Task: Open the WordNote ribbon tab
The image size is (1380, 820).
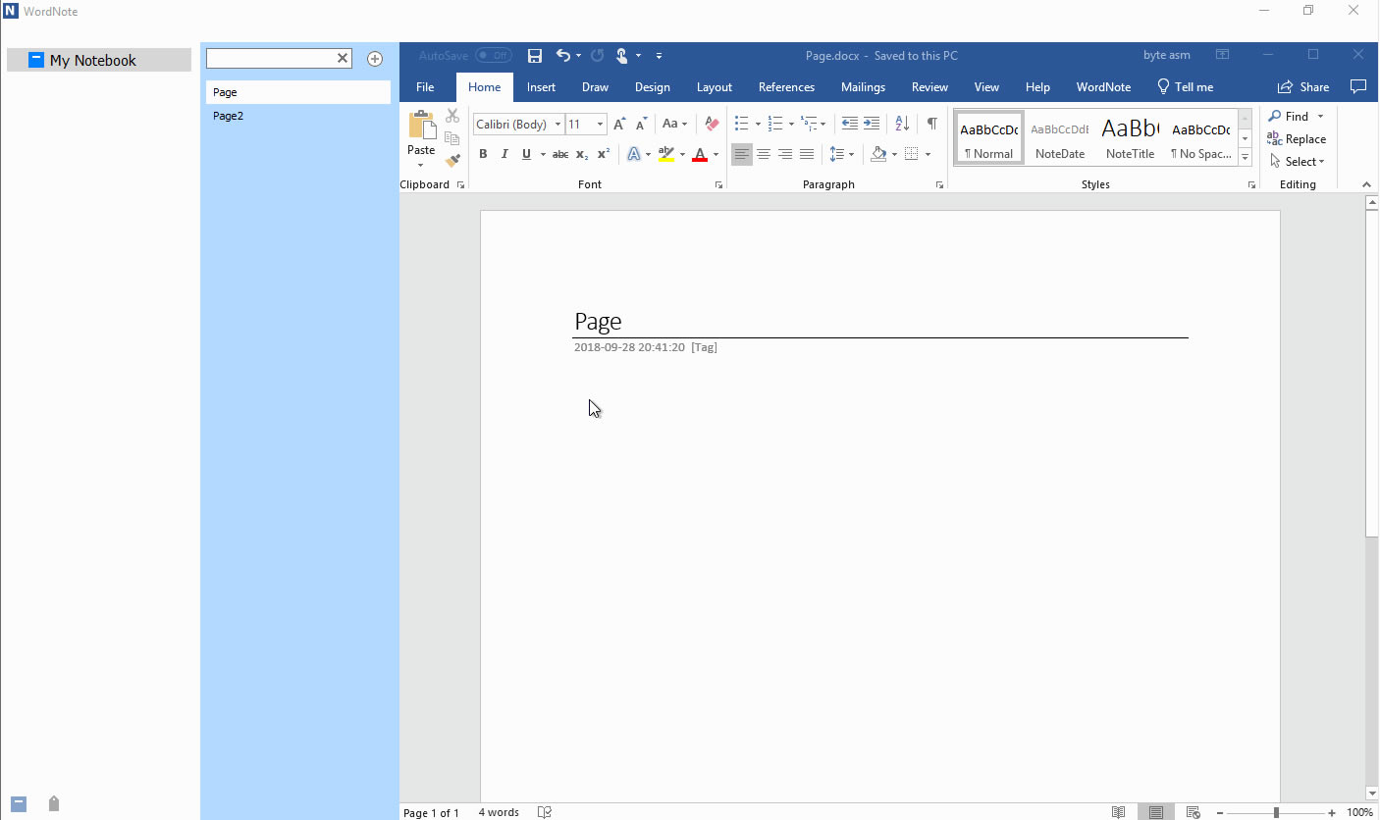Action: pyautogui.click(x=1103, y=87)
